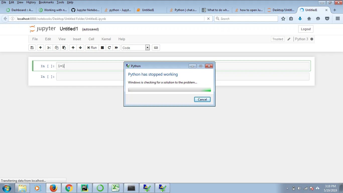The height and width of the screenshot is (193, 343).
Task: Show site information icon in address bar
Action: coord(13,19)
